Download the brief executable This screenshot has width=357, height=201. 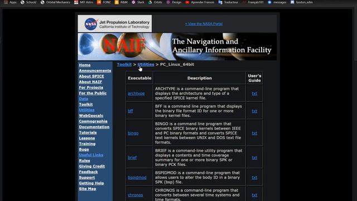[132, 157]
